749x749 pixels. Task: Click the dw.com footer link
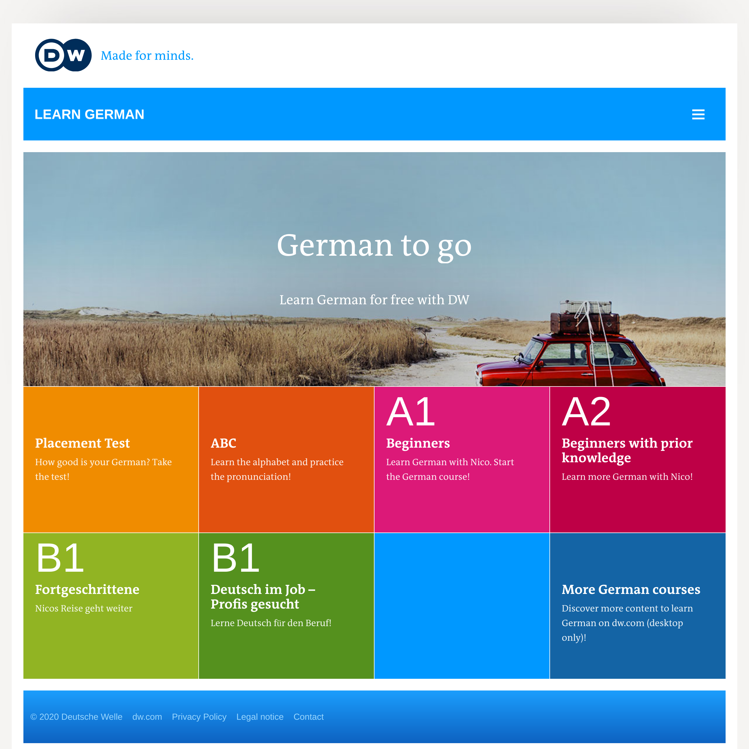point(147,717)
